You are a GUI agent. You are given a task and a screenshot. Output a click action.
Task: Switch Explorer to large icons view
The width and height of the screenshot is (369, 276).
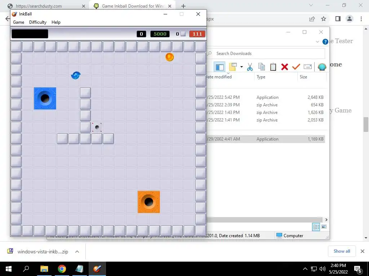pyautogui.click(x=324, y=227)
